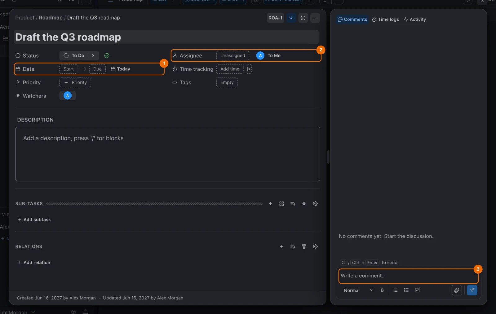Toggle bold formatting in comment editor
The width and height of the screenshot is (496, 314).
[x=382, y=290]
